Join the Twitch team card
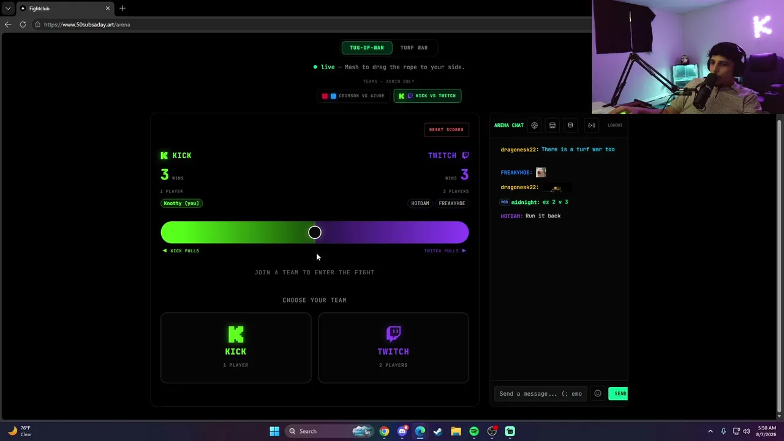 pyautogui.click(x=393, y=348)
